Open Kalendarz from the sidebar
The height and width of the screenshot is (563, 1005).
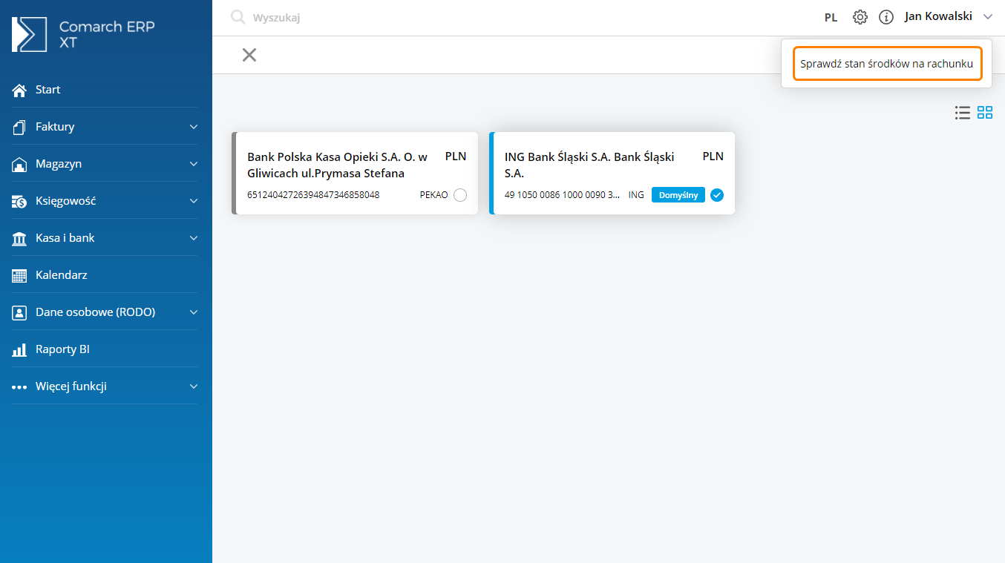61,274
